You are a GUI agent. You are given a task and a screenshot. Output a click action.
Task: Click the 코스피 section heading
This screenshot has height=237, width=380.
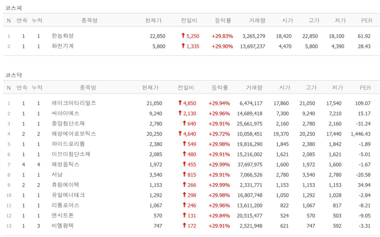click(x=13, y=8)
